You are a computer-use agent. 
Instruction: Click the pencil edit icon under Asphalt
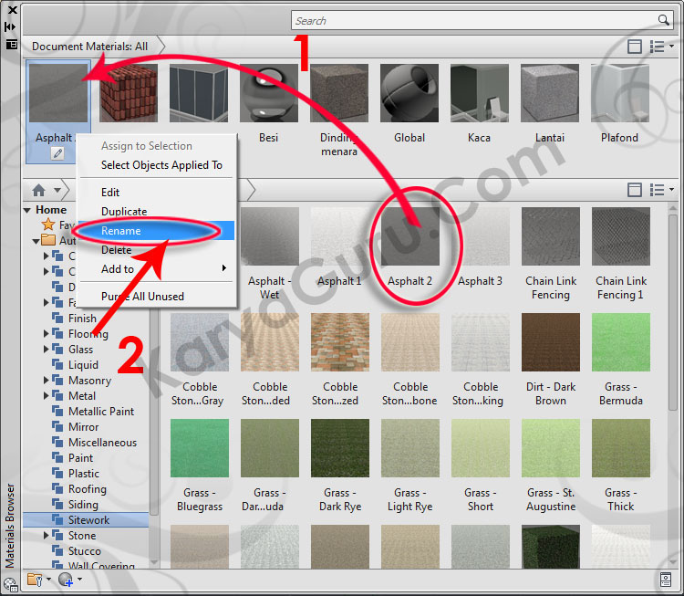point(57,153)
